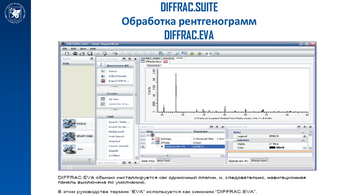Click the second yellow round toolbar icon
Image resolution: width=348 pixels, height=195 pixels.
tap(199, 53)
